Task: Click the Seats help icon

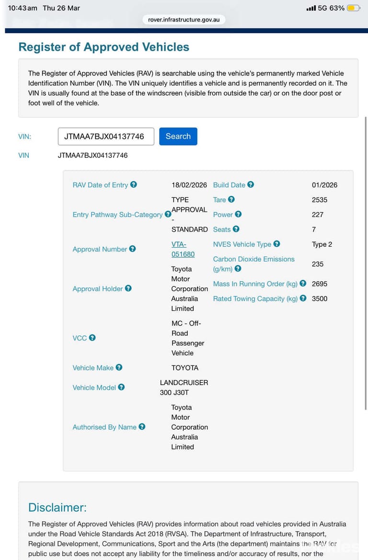Action: (x=236, y=229)
